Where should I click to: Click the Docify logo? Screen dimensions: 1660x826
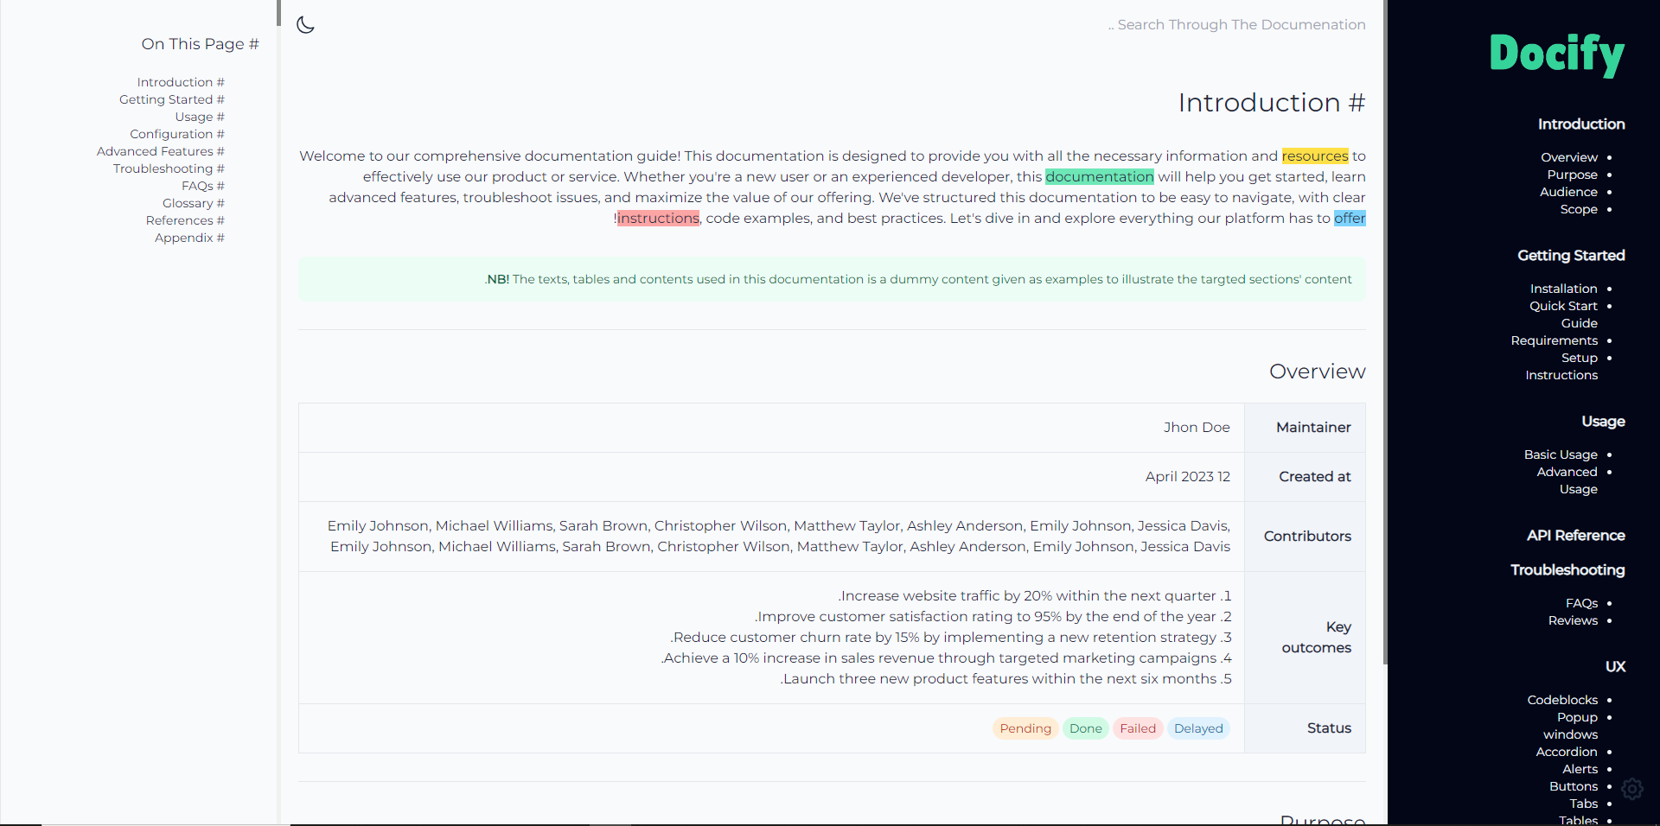click(1556, 54)
